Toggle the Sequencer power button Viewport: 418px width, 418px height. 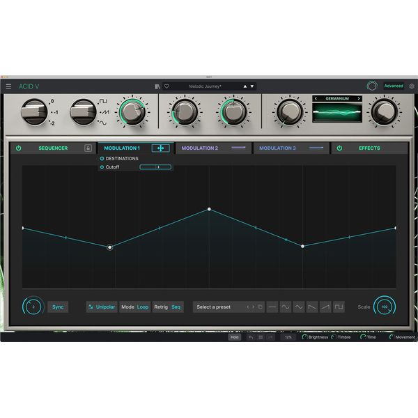coord(18,148)
